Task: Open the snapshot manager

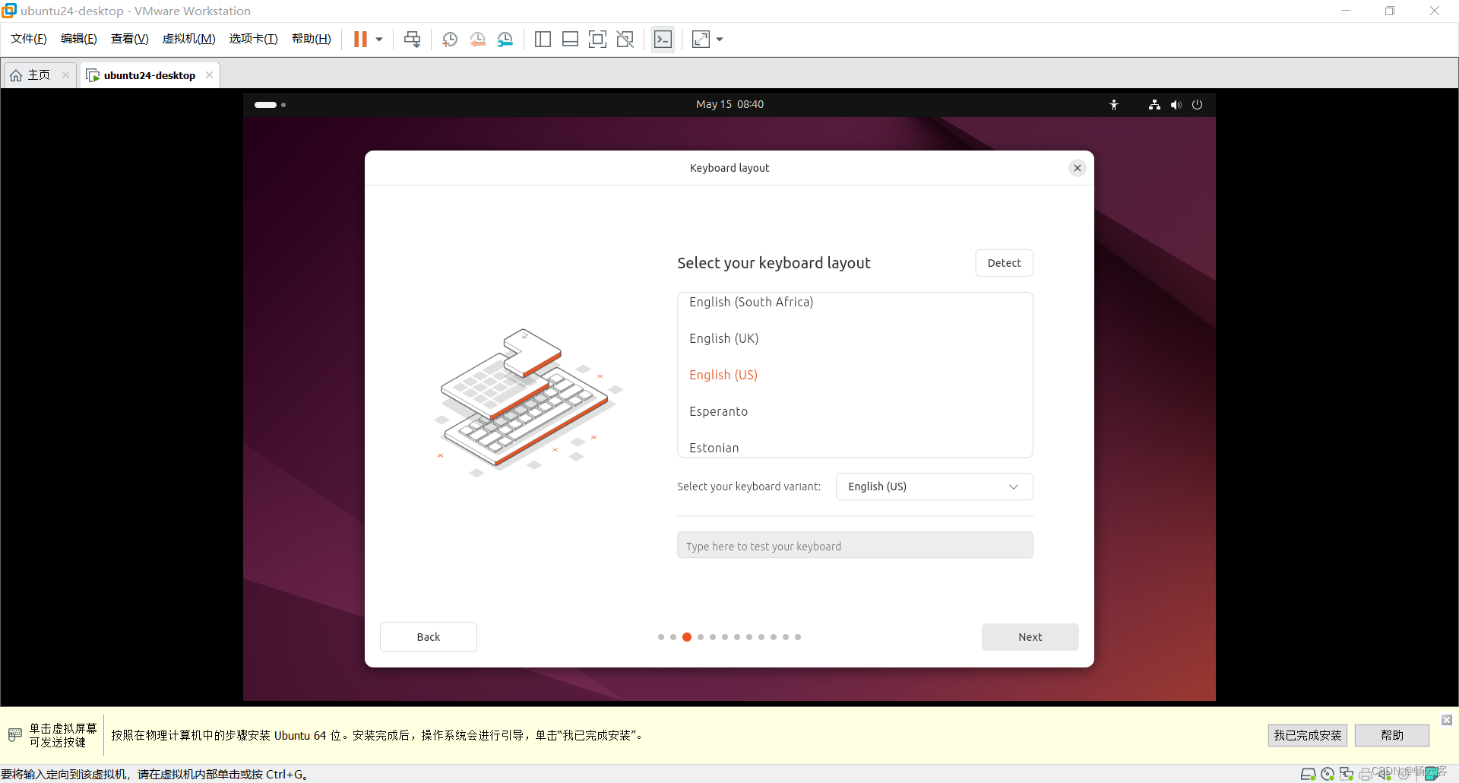Action: [505, 39]
